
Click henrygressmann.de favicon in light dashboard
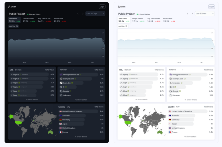click(171, 75)
